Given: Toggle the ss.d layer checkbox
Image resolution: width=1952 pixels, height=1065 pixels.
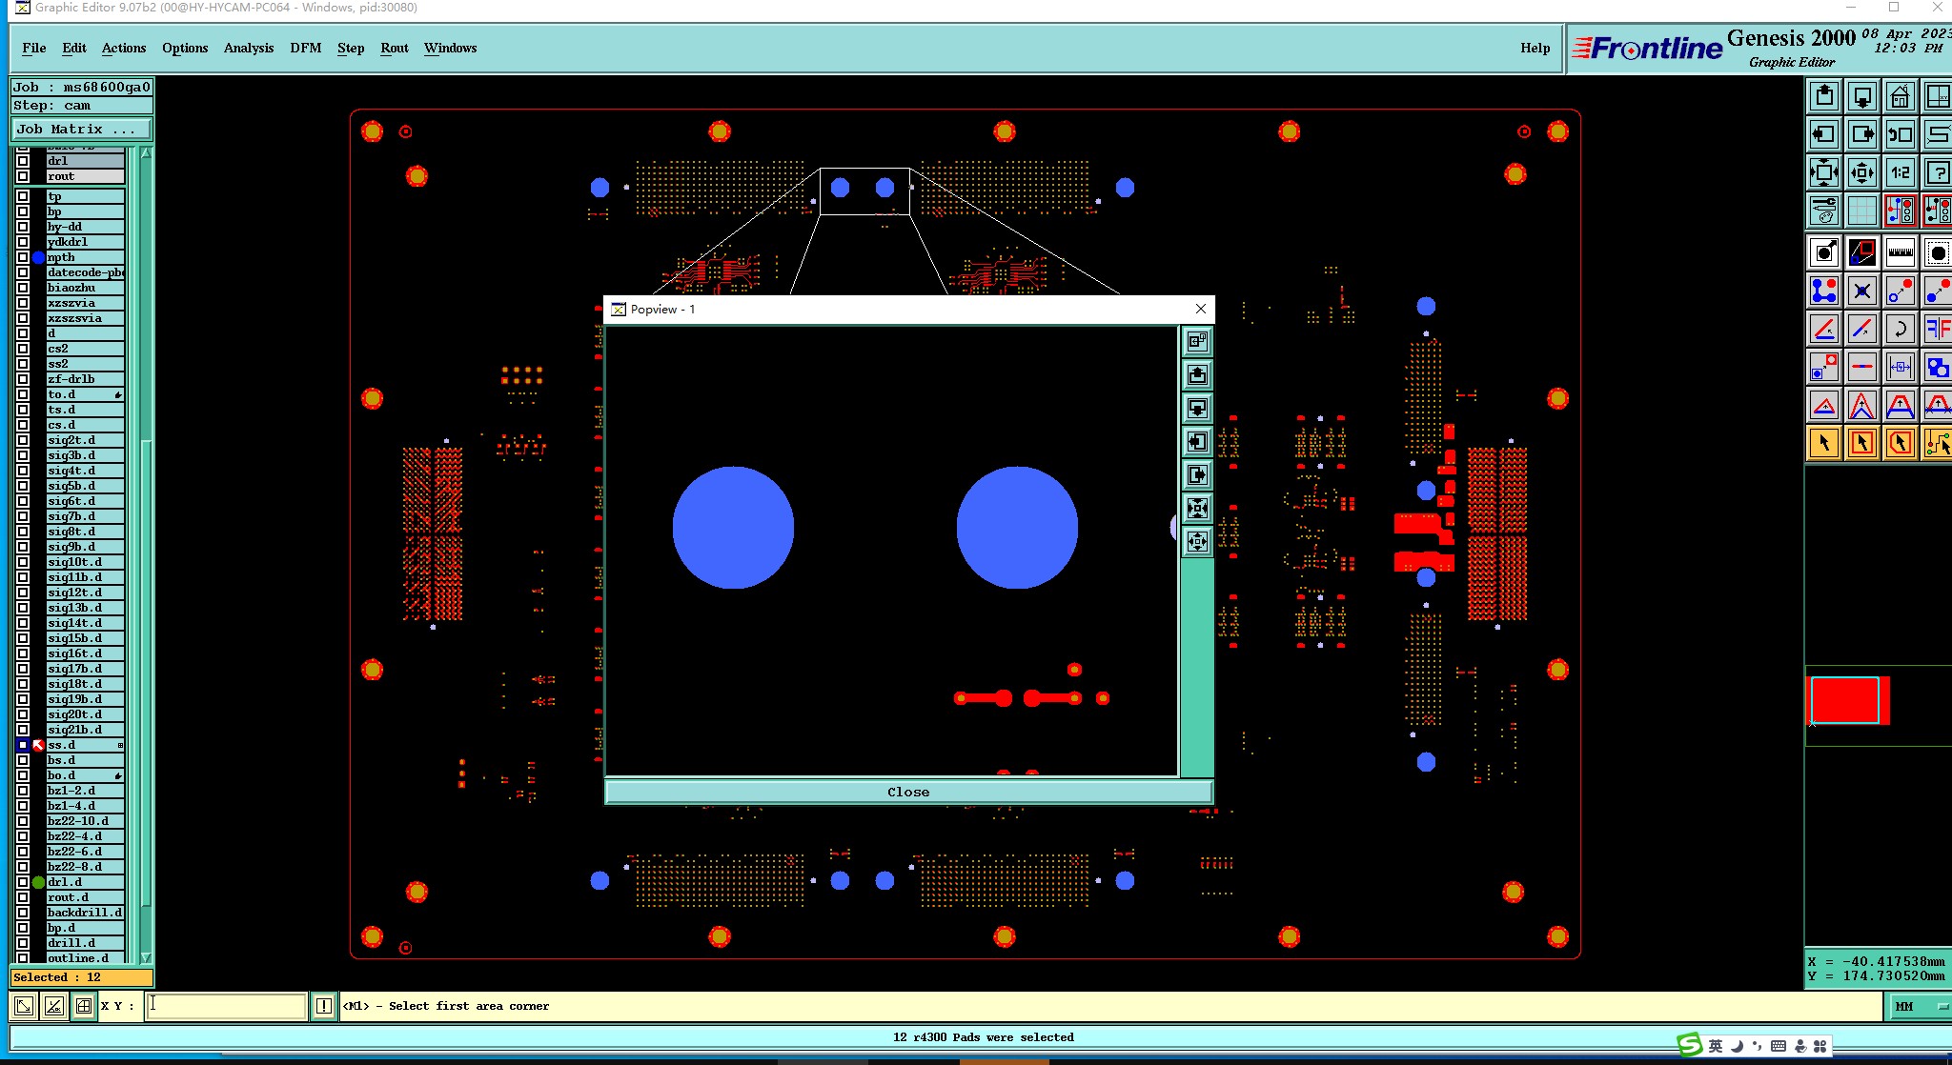Looking at the screenshot, I should (x=23, y=745).
